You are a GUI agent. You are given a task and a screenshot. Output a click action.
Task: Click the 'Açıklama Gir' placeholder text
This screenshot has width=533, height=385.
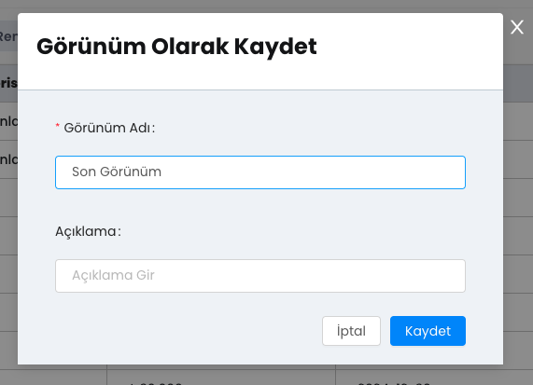113,275
